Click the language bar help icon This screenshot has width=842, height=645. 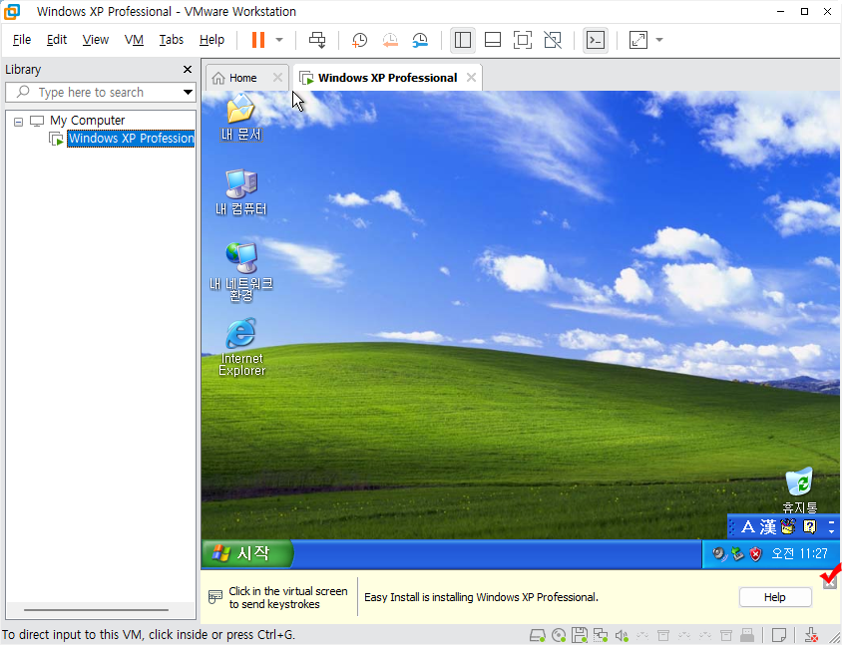tap(809, 527)
